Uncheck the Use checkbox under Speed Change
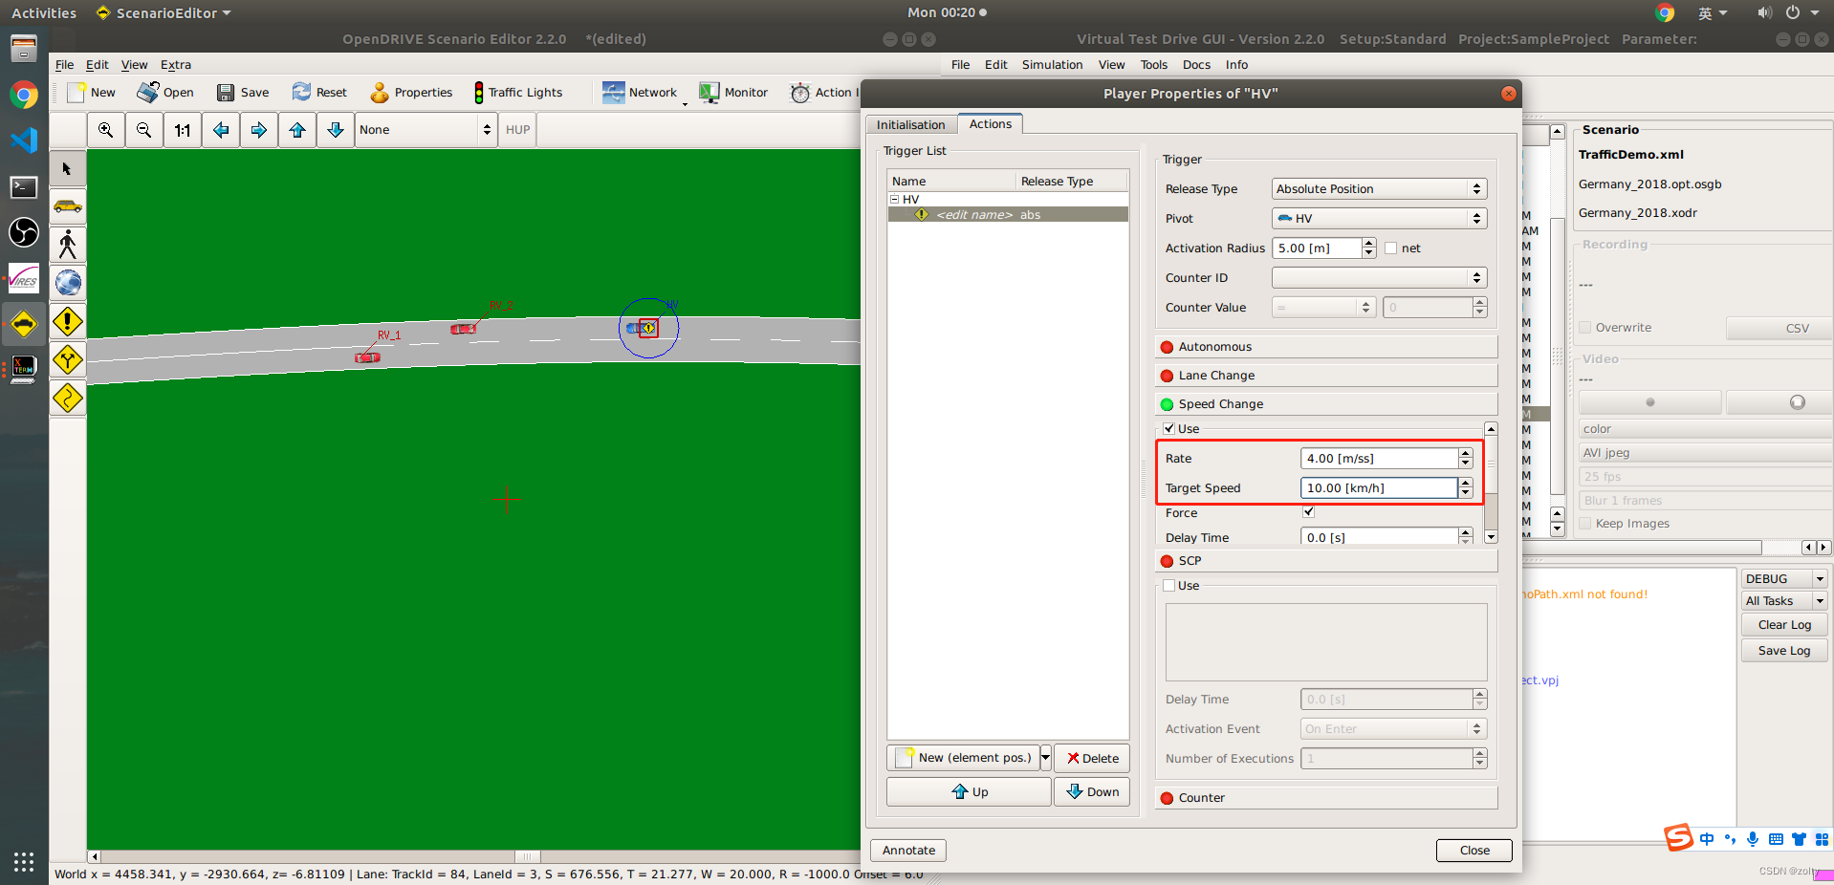 pyautogui.click(x=1168, y=428)
